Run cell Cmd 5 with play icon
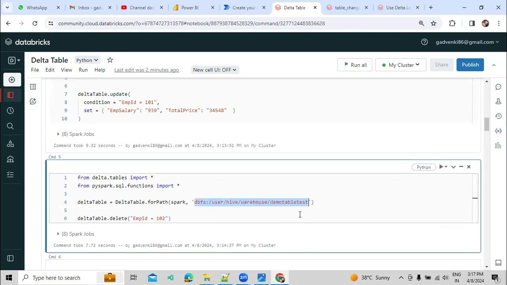 tap(441, 167)
